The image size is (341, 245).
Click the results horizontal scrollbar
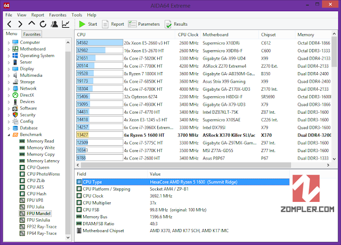(186, 165)
